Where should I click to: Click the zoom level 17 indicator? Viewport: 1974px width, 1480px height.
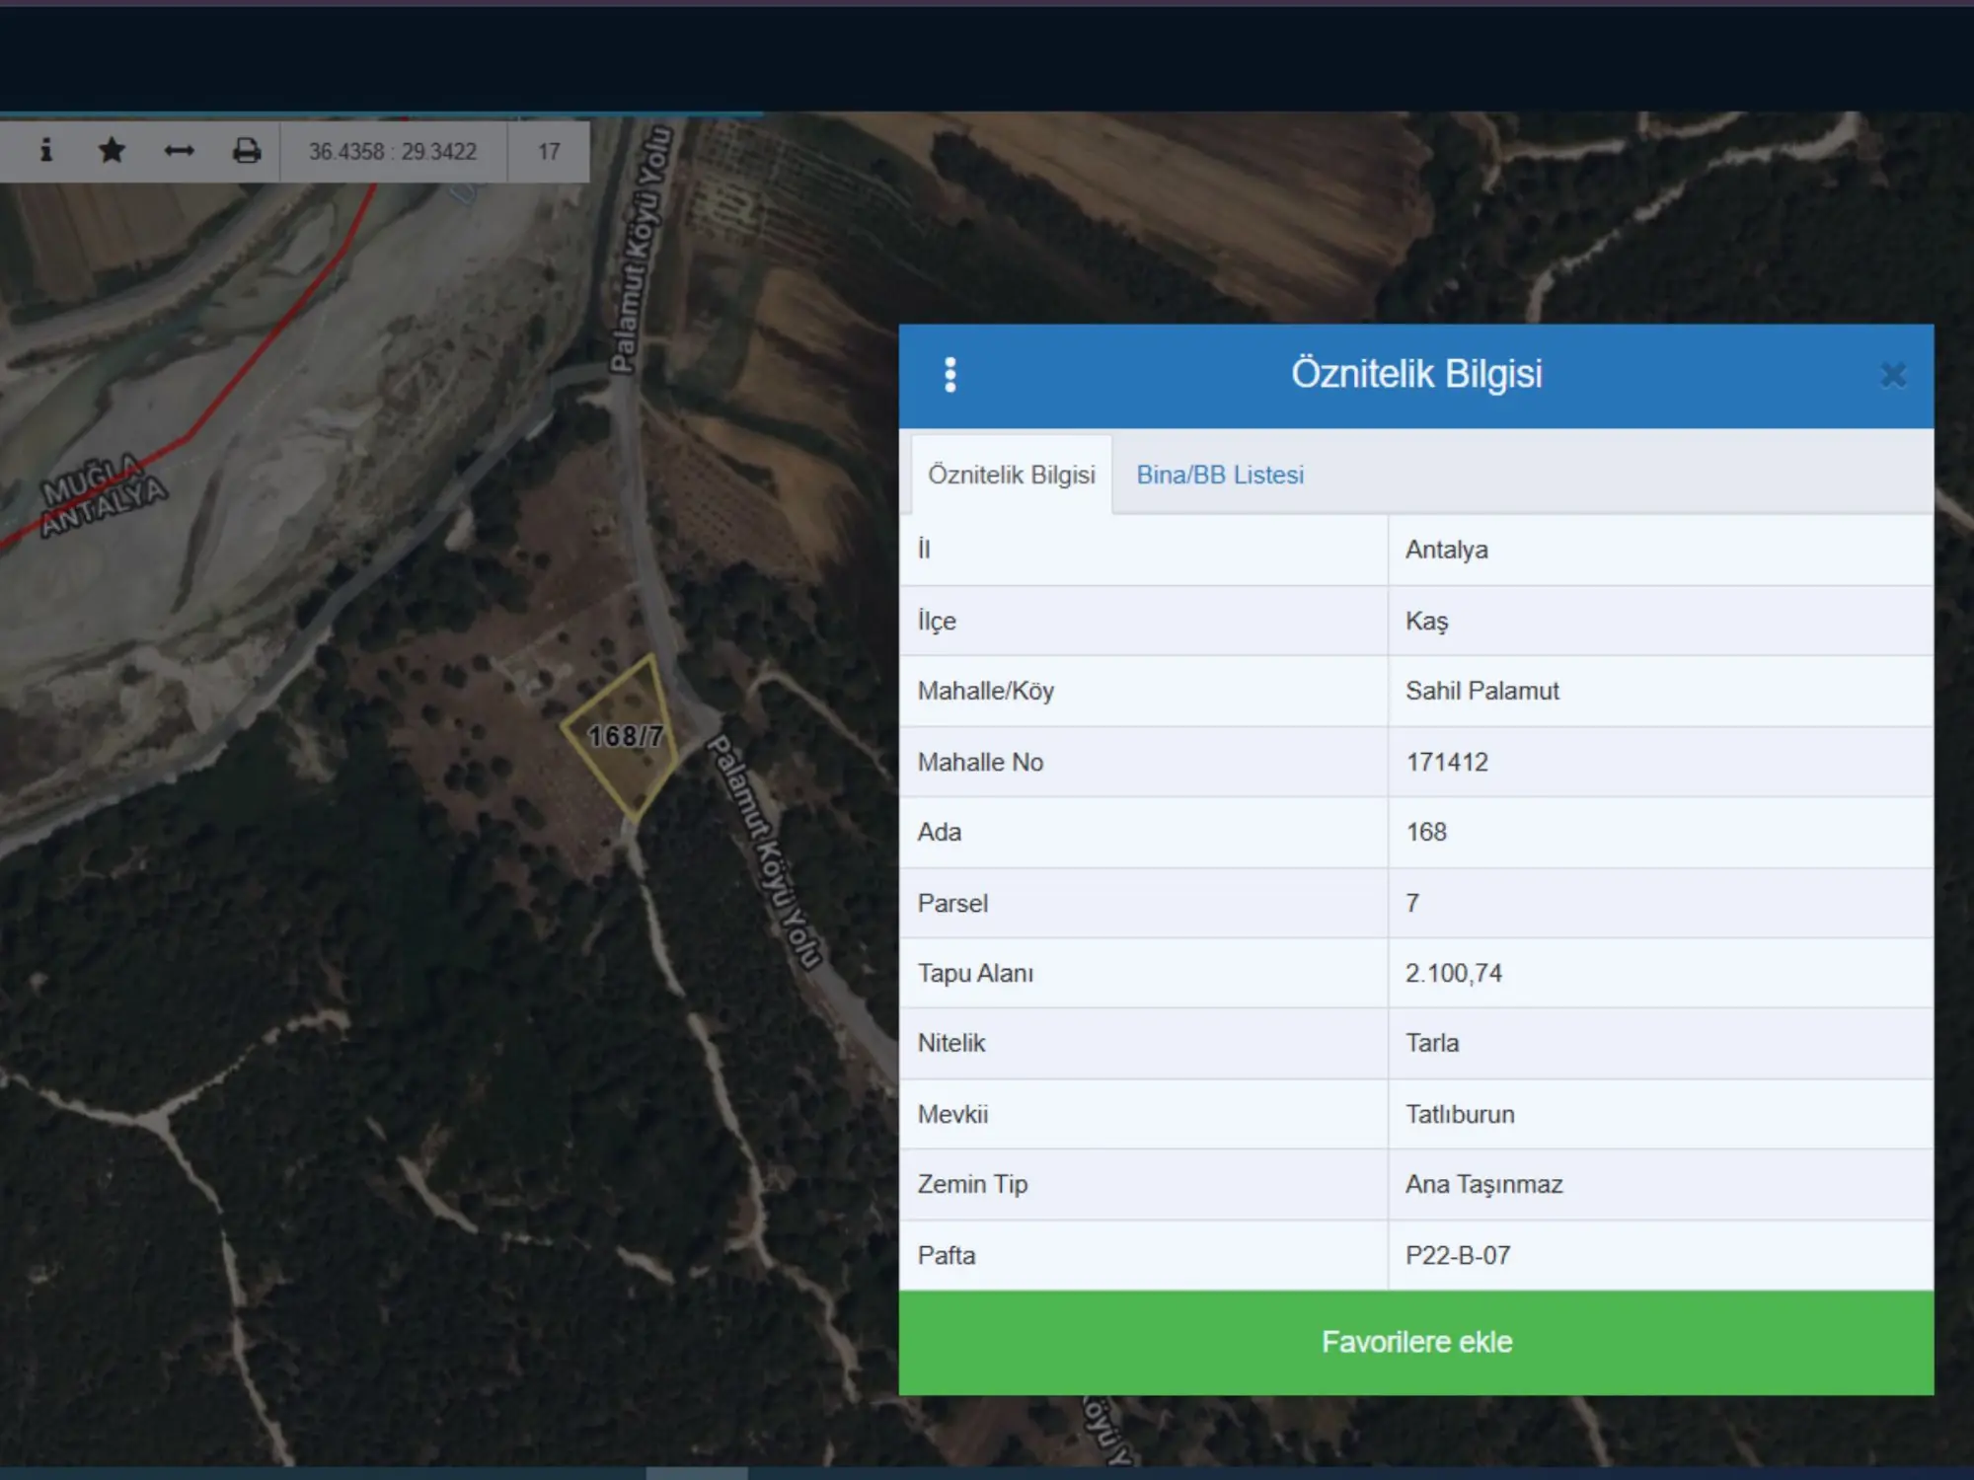coord(549,151)
